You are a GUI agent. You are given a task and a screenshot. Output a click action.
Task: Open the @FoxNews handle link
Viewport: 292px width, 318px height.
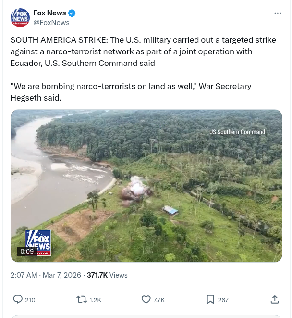click(x=51, y=23)
